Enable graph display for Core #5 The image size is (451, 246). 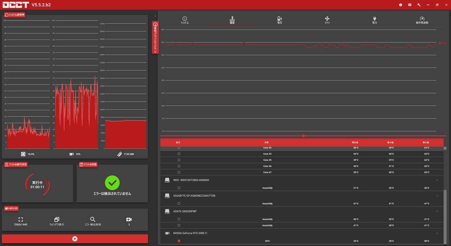click(179, 160)
